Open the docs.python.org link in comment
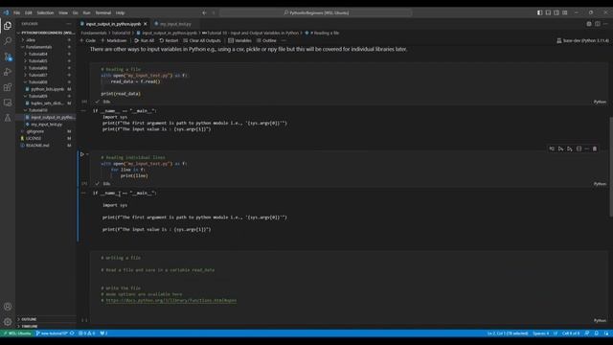The image size is (613, 345). coord(171,300)
